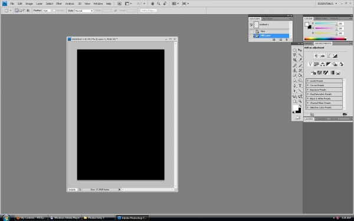This screenshot has height=221, width=354.
Task: Toggle Quick Mask mode in toolbox
Action: 297,117
